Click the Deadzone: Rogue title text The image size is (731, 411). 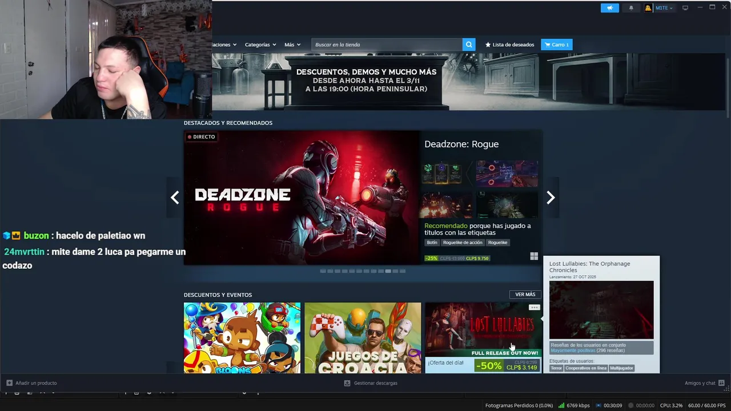click(461, 144)
